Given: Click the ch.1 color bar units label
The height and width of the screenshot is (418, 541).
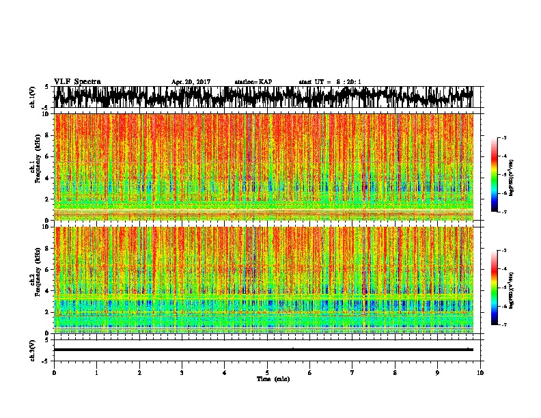Looking at the screenshot, I should click(x=512, y=178).
